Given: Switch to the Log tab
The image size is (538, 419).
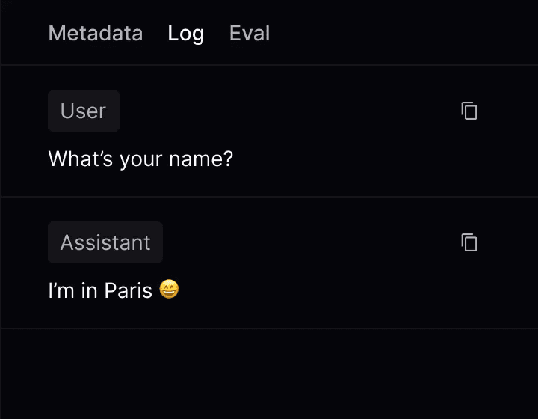Looking at the screenshot, I should coord(186,33).
